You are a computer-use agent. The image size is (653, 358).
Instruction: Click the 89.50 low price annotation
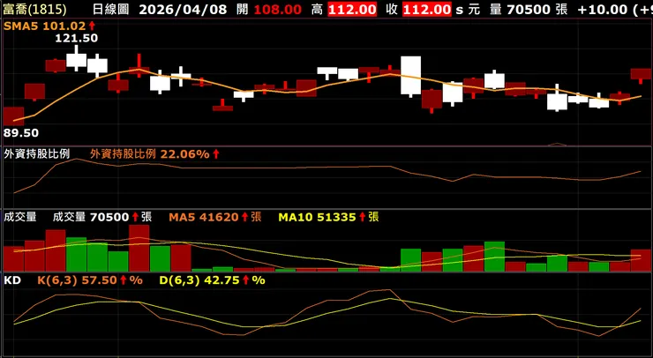point(21,133)
